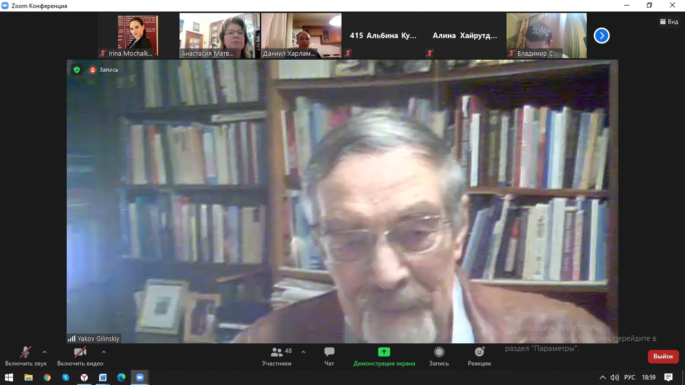Open the Вид view options

[x=669, y=22]
